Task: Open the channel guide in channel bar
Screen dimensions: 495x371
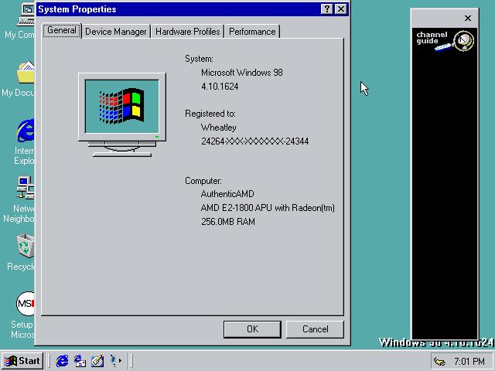Action: pyautogui.click(x=445, y=41)
